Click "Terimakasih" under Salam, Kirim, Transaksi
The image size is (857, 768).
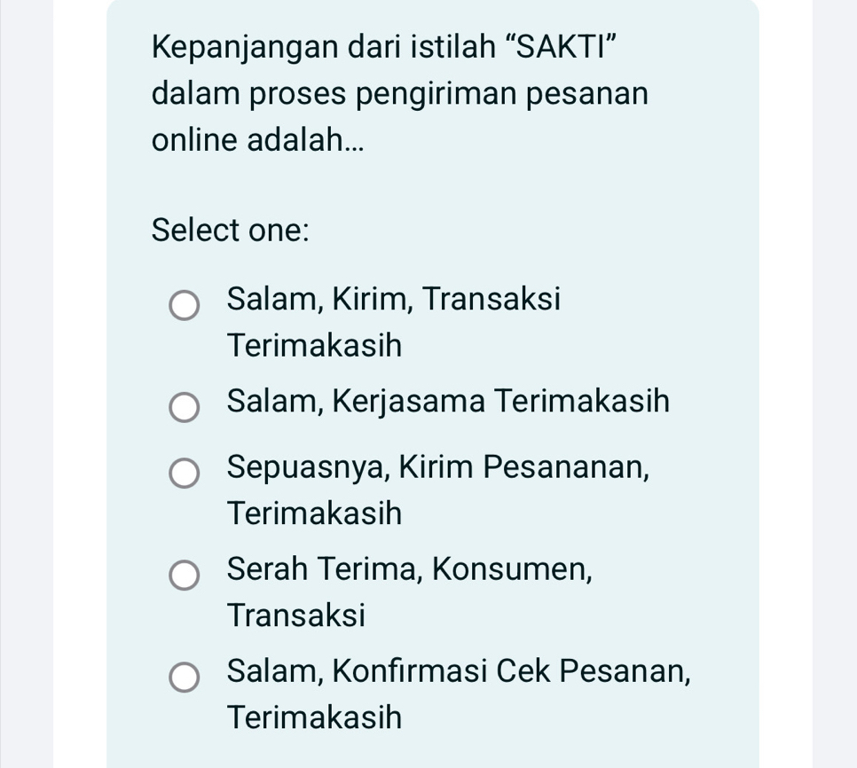(314, 346)
